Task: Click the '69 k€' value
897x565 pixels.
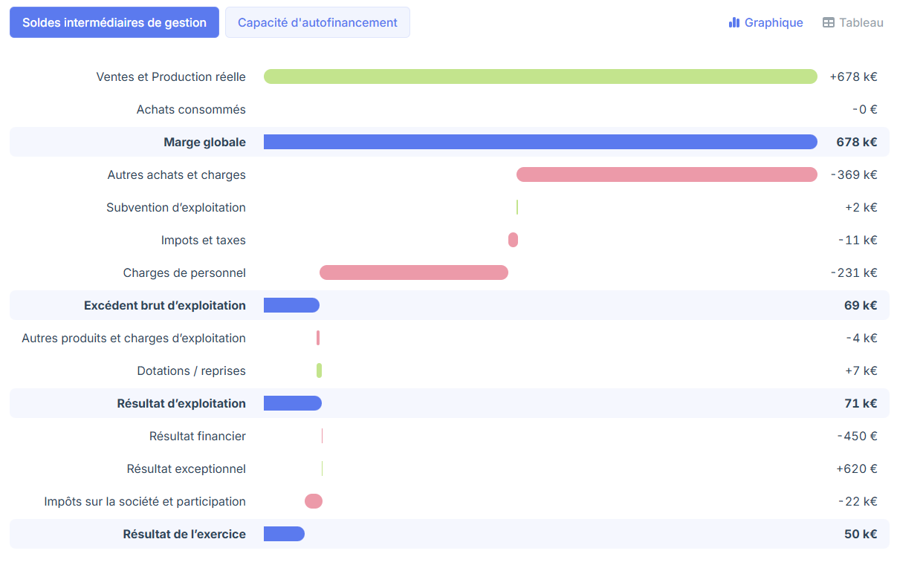Action: click(861, 305)
